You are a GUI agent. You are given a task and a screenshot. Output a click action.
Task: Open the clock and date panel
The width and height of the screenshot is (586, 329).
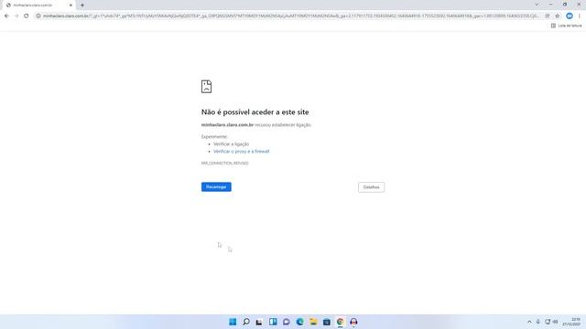click(571, 322)
